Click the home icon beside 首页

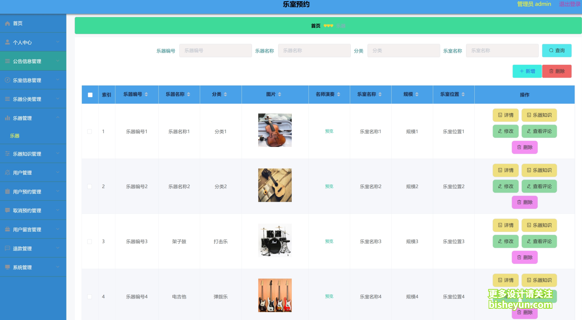[7, 24]
